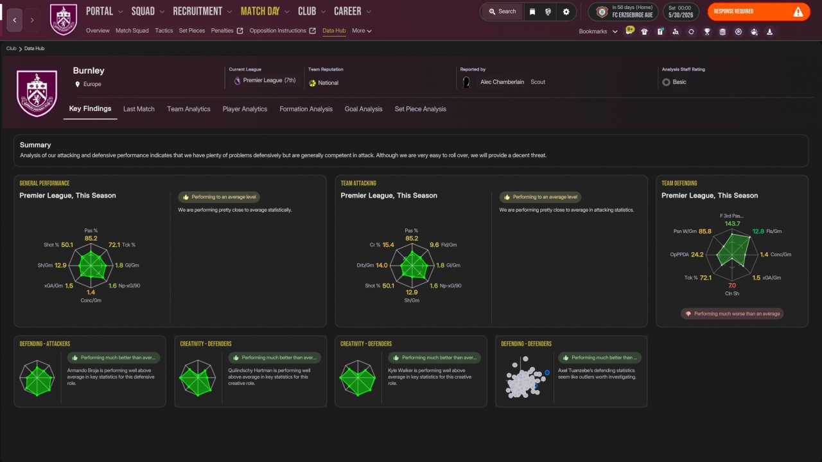
Task: Open the messages icon with 9+ badge
Action: 629,31
